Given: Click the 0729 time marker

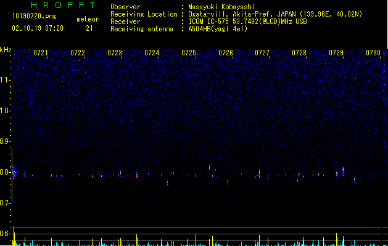Looking at the screenshot, I should [x=336, y=53].
